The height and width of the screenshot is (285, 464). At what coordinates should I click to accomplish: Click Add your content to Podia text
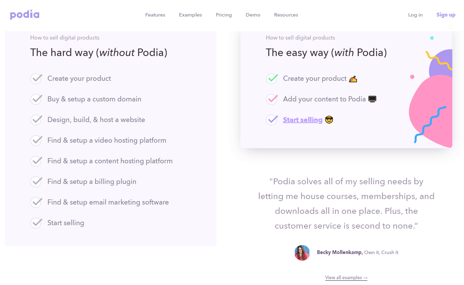point(324,99)
